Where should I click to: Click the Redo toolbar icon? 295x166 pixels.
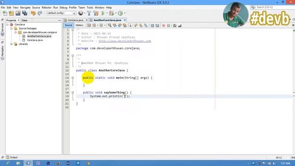click(40, 13)
